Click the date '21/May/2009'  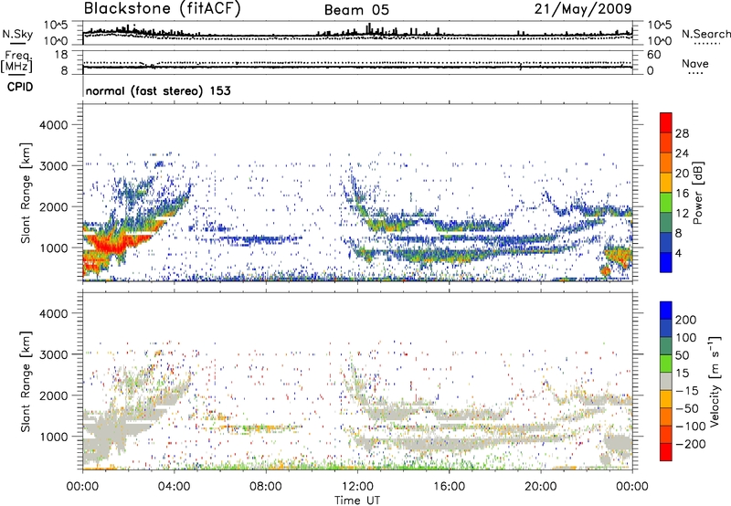point(583,9)
